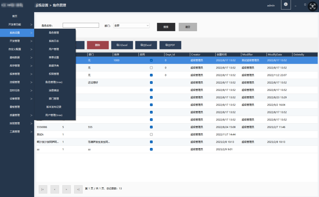Open the 部门 dropdown showing 全部
The image size is (319, 197).
pos(131,26)
